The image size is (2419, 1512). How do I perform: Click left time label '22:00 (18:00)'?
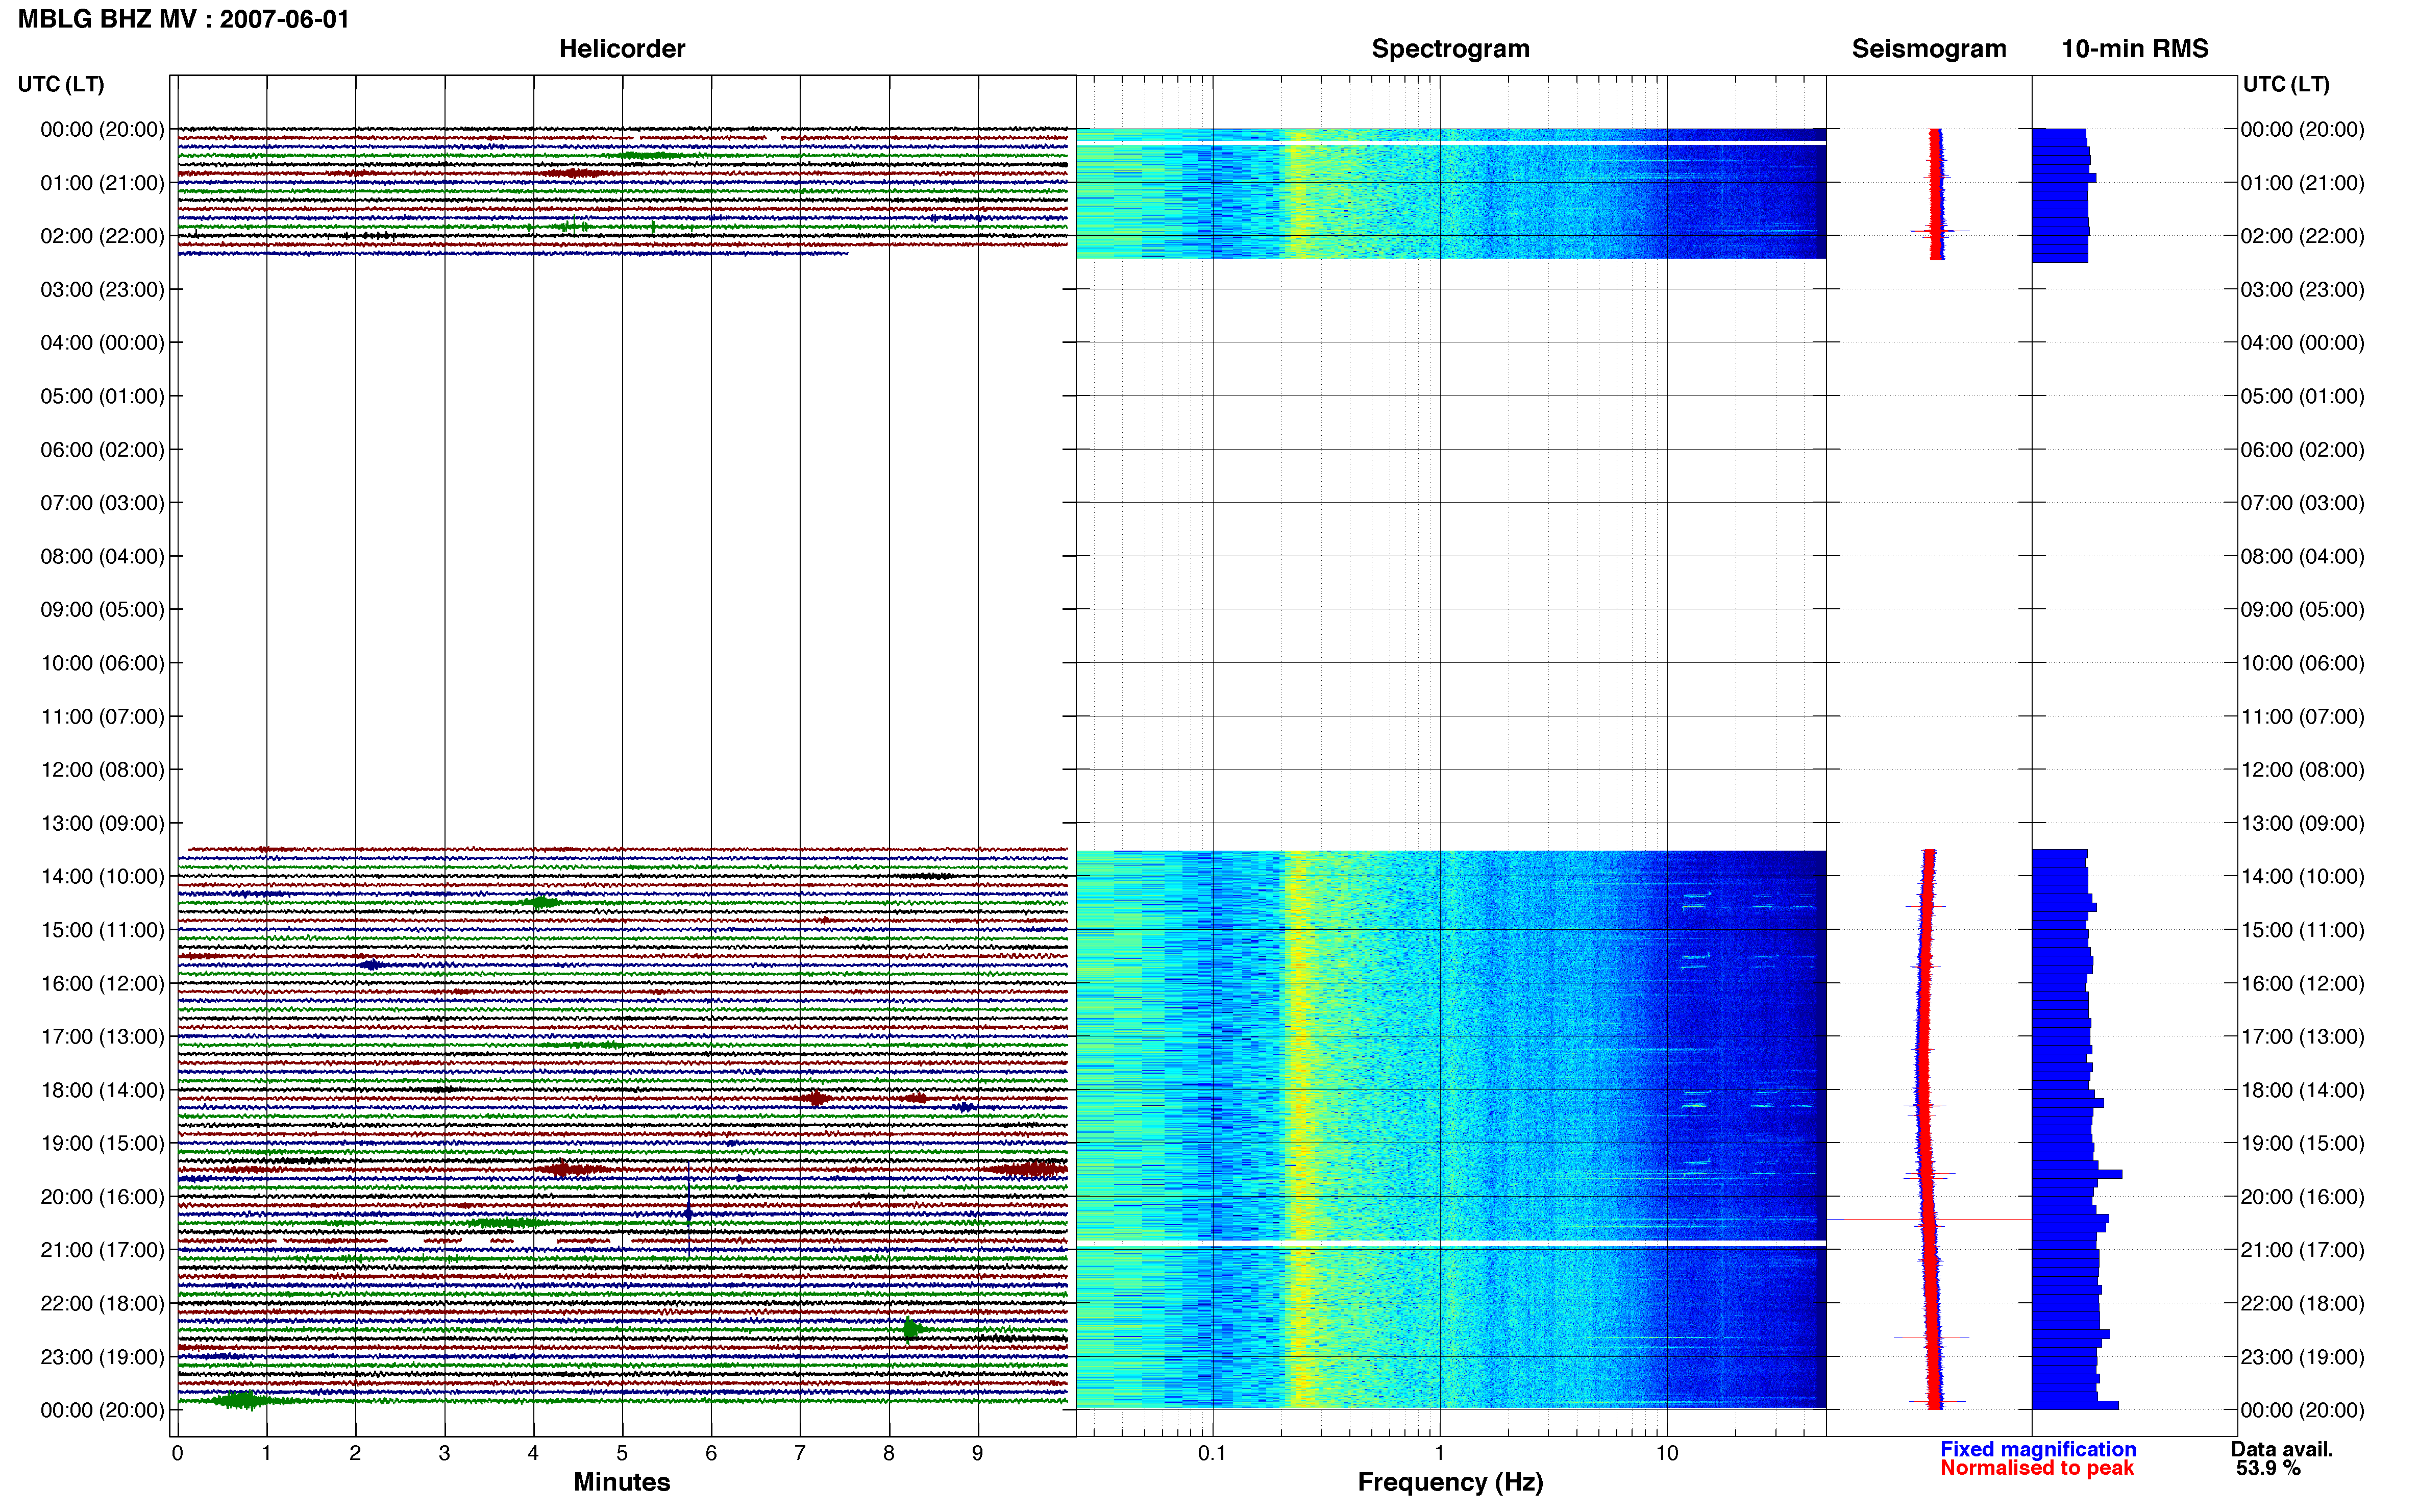pos(102,1303)
